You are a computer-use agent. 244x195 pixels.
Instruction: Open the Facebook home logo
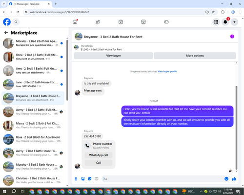pos(7,22)
